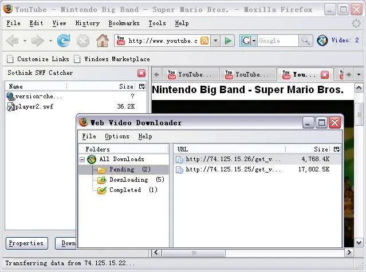Open Customize Links bookmark

[38, 59]
